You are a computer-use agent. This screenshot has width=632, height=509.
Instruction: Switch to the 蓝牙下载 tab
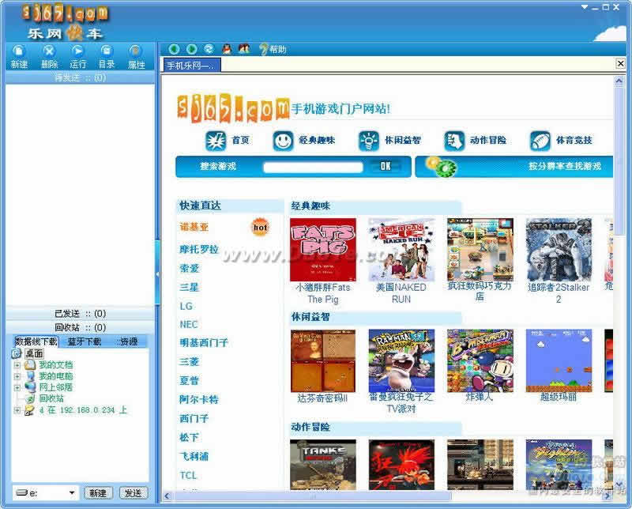click(84, 341)
